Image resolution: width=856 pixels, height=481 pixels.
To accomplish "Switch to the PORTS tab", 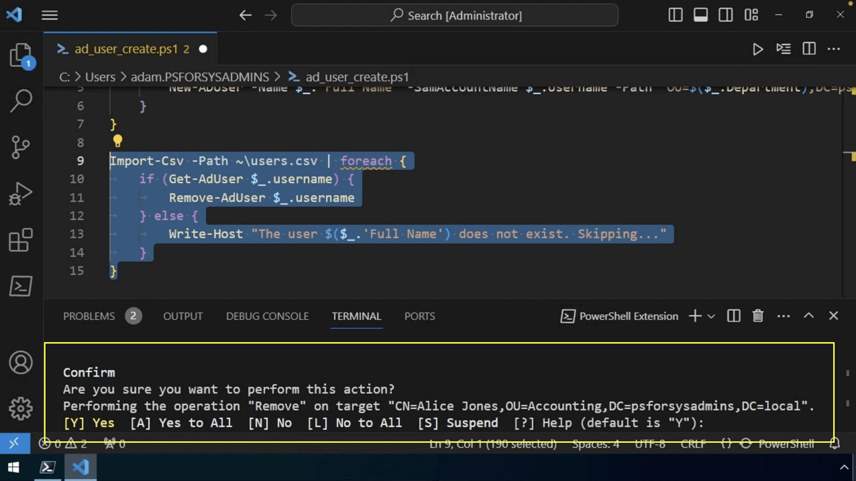I will [x=420, y=316].
